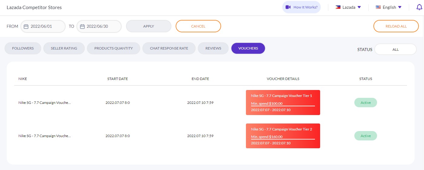This screenshot has width=424, height=170.
Task: Open the How It Works? help button
Action: [x=301, y=7]
